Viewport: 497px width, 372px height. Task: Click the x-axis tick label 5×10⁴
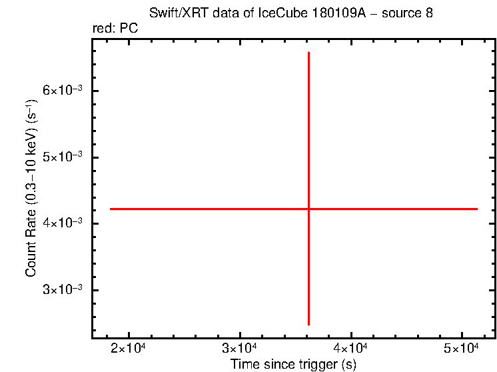(x=461, y=348)
